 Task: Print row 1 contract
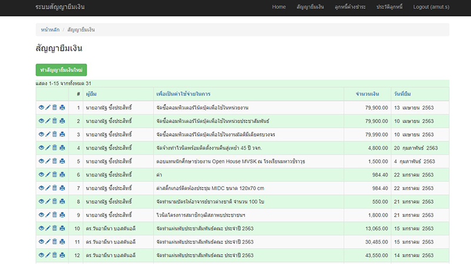pyautogui.click(x=62, y=107)
